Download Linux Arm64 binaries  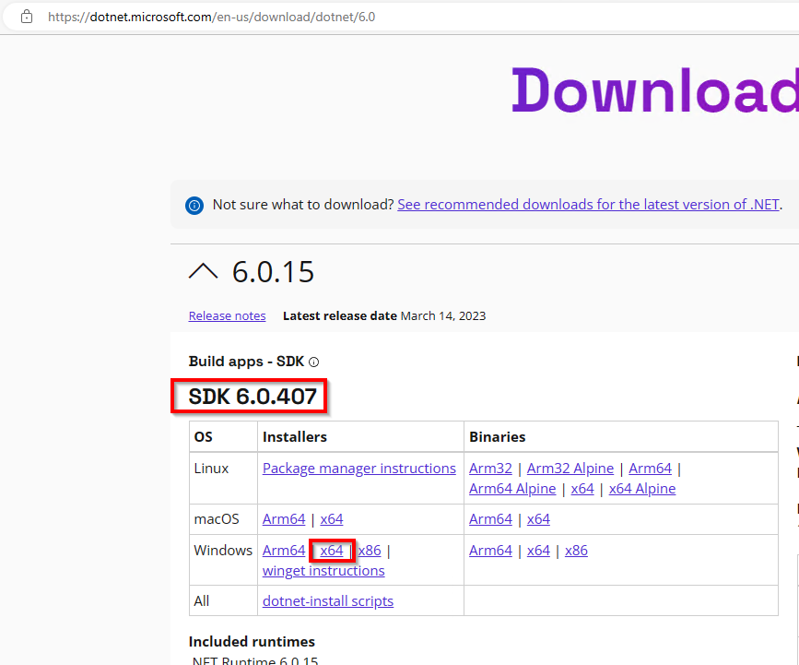click(x=651, y=469)
